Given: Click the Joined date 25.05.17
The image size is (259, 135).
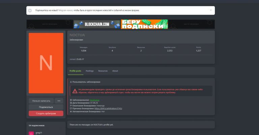Looking at the screenshot, I should click(x=80, y=59).
